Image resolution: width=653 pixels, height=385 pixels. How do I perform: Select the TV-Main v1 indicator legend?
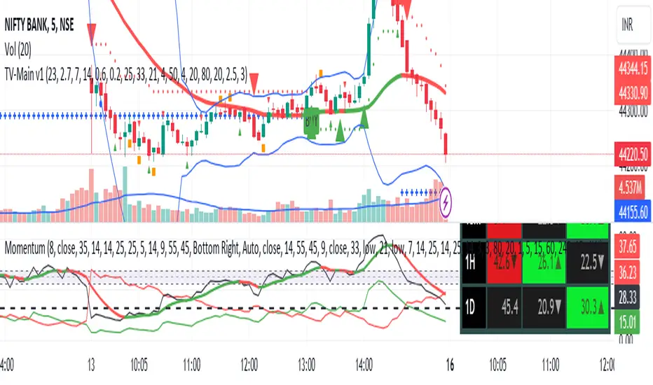pyautogui.click(x=126, y=75)
